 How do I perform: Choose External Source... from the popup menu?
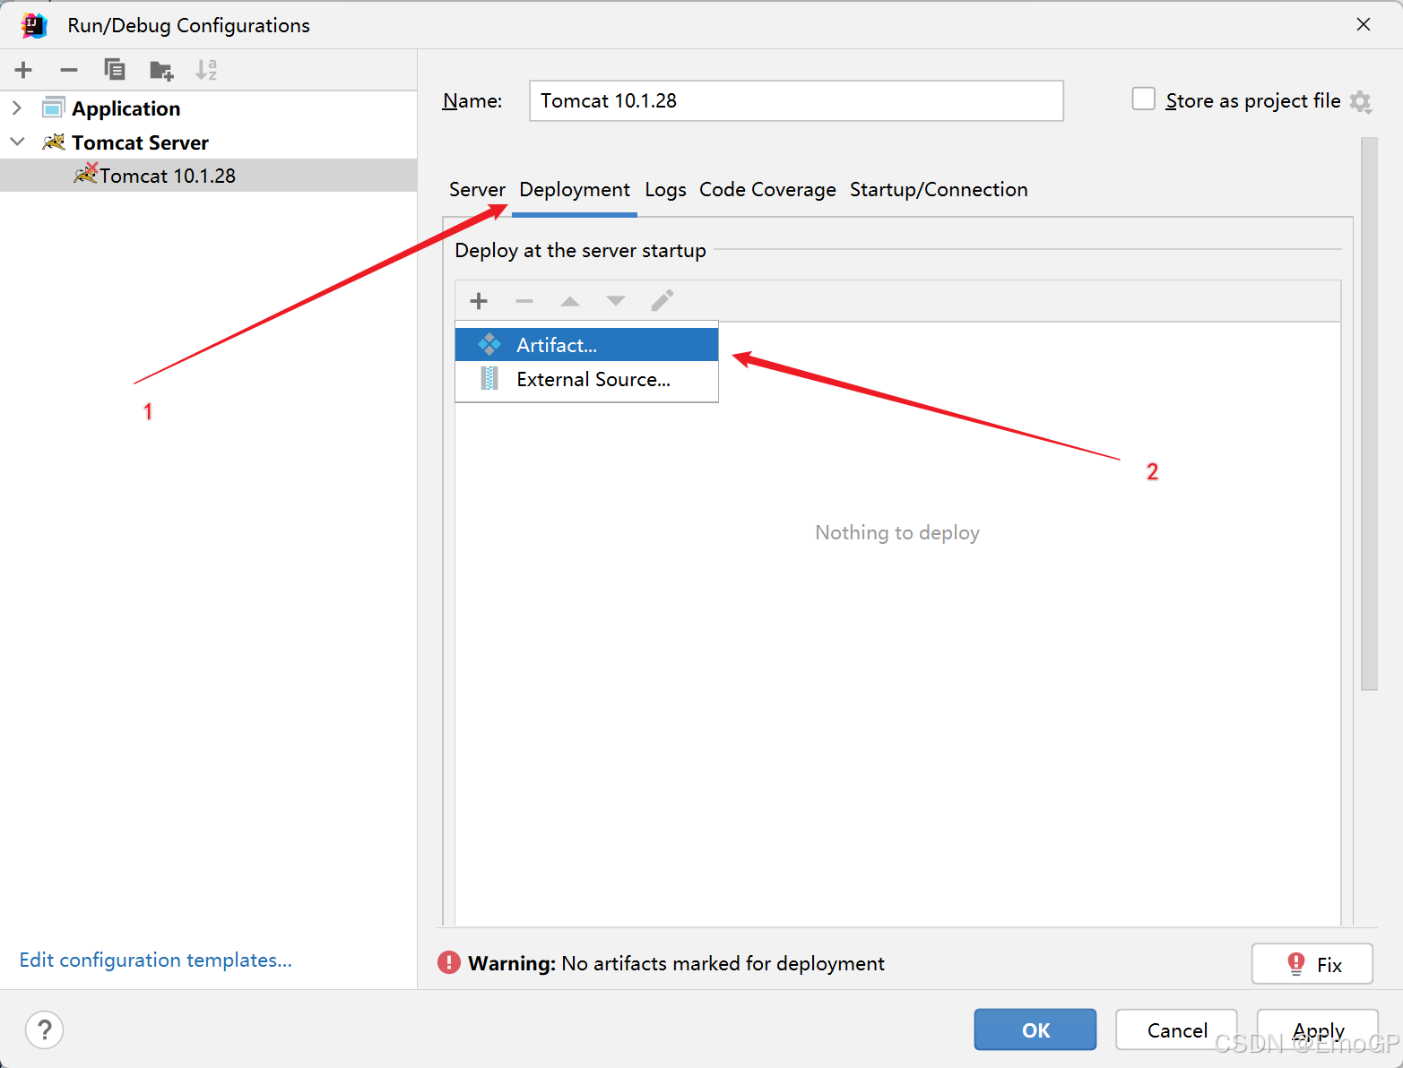586,379
